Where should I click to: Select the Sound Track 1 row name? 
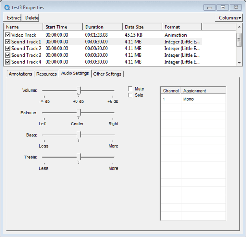click(26, 42)
